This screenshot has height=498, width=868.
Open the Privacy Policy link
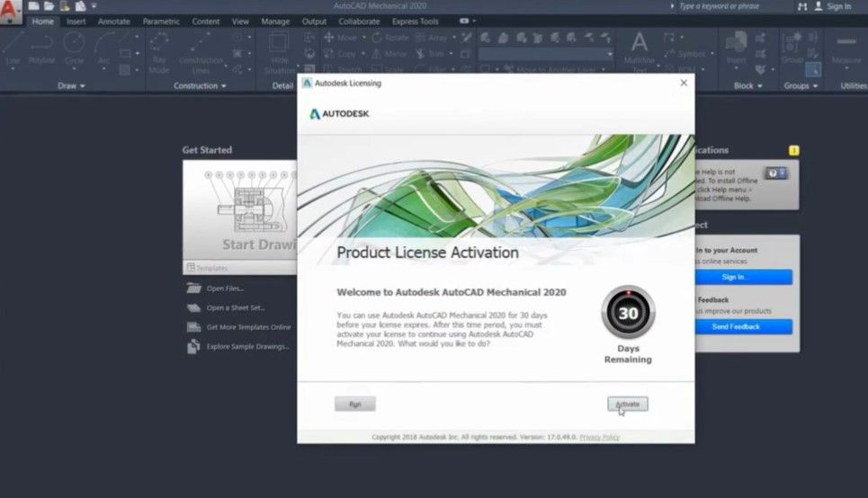click(599, 437)
